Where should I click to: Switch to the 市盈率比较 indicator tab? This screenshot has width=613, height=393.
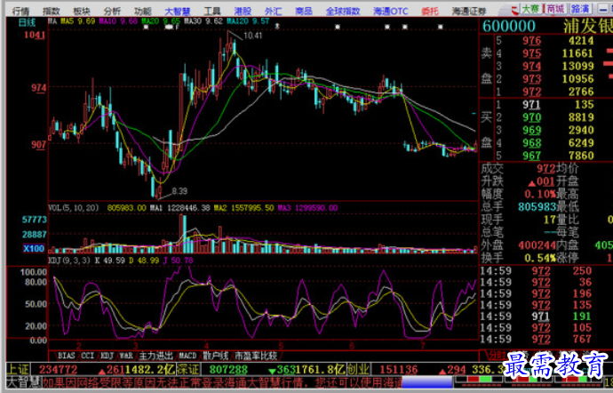pos(256,356)
